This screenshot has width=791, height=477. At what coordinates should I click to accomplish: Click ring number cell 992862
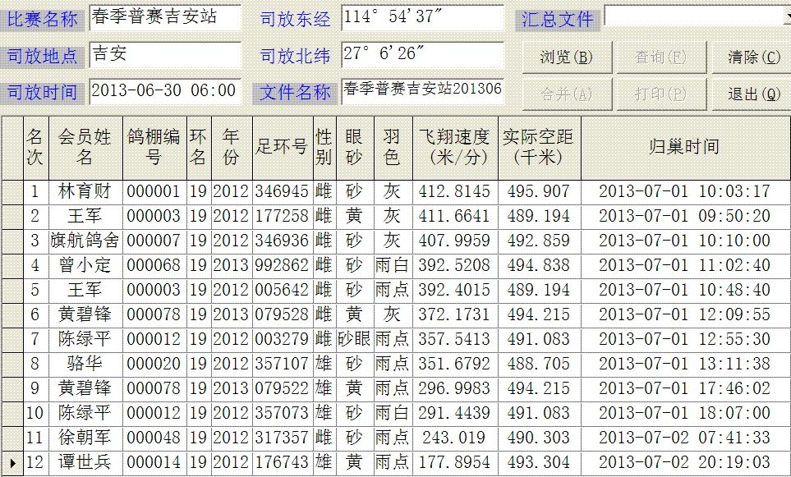click(x=282, y=266)
